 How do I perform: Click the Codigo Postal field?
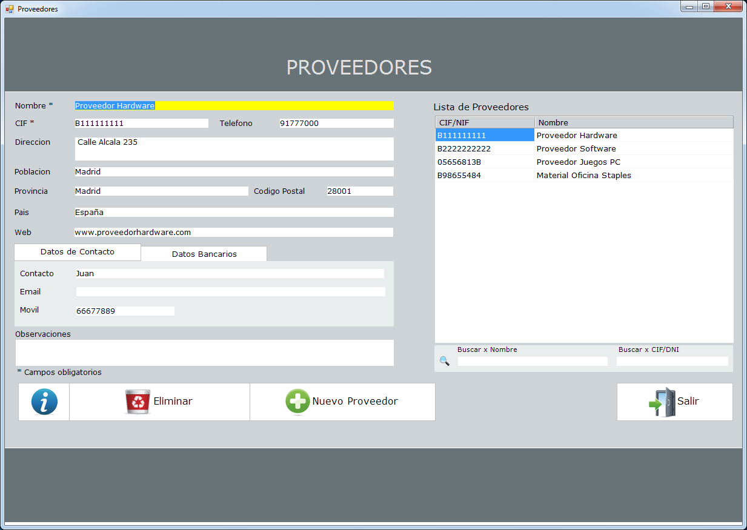pos(359,191)
